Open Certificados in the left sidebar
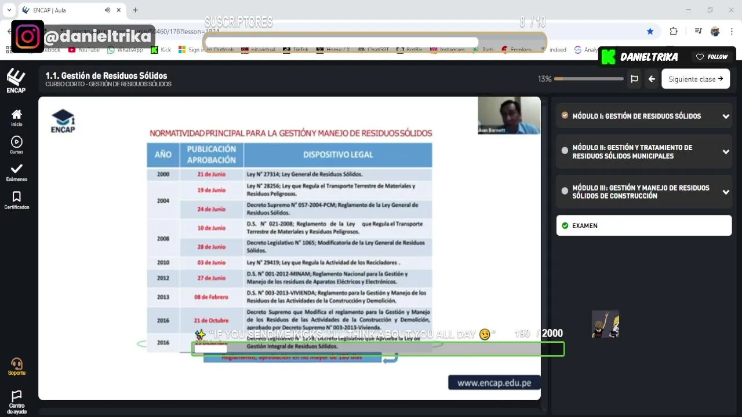 coord(16,200)
